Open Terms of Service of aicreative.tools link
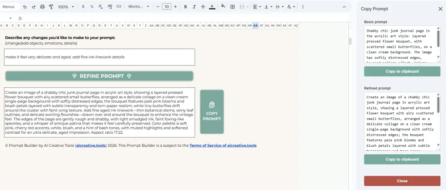 (x=223, y=145)
